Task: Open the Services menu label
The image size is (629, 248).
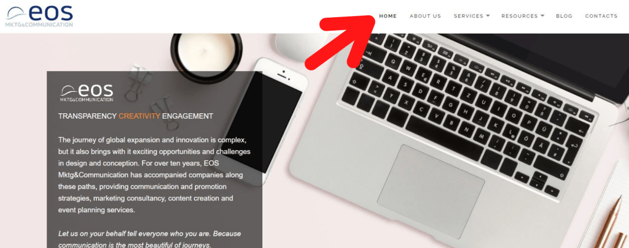Action: 468,16
